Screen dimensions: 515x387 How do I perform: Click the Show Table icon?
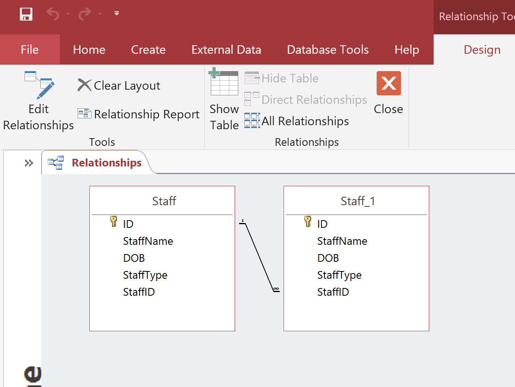tap(223, 81)
